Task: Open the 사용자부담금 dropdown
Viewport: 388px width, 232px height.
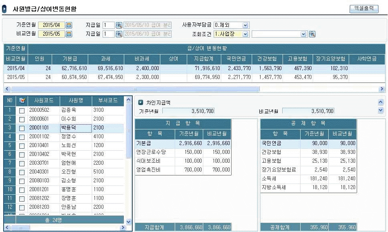Action: tap(245, 25)
